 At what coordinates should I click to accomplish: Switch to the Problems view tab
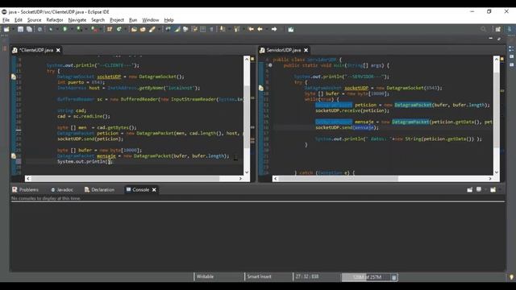25,190
